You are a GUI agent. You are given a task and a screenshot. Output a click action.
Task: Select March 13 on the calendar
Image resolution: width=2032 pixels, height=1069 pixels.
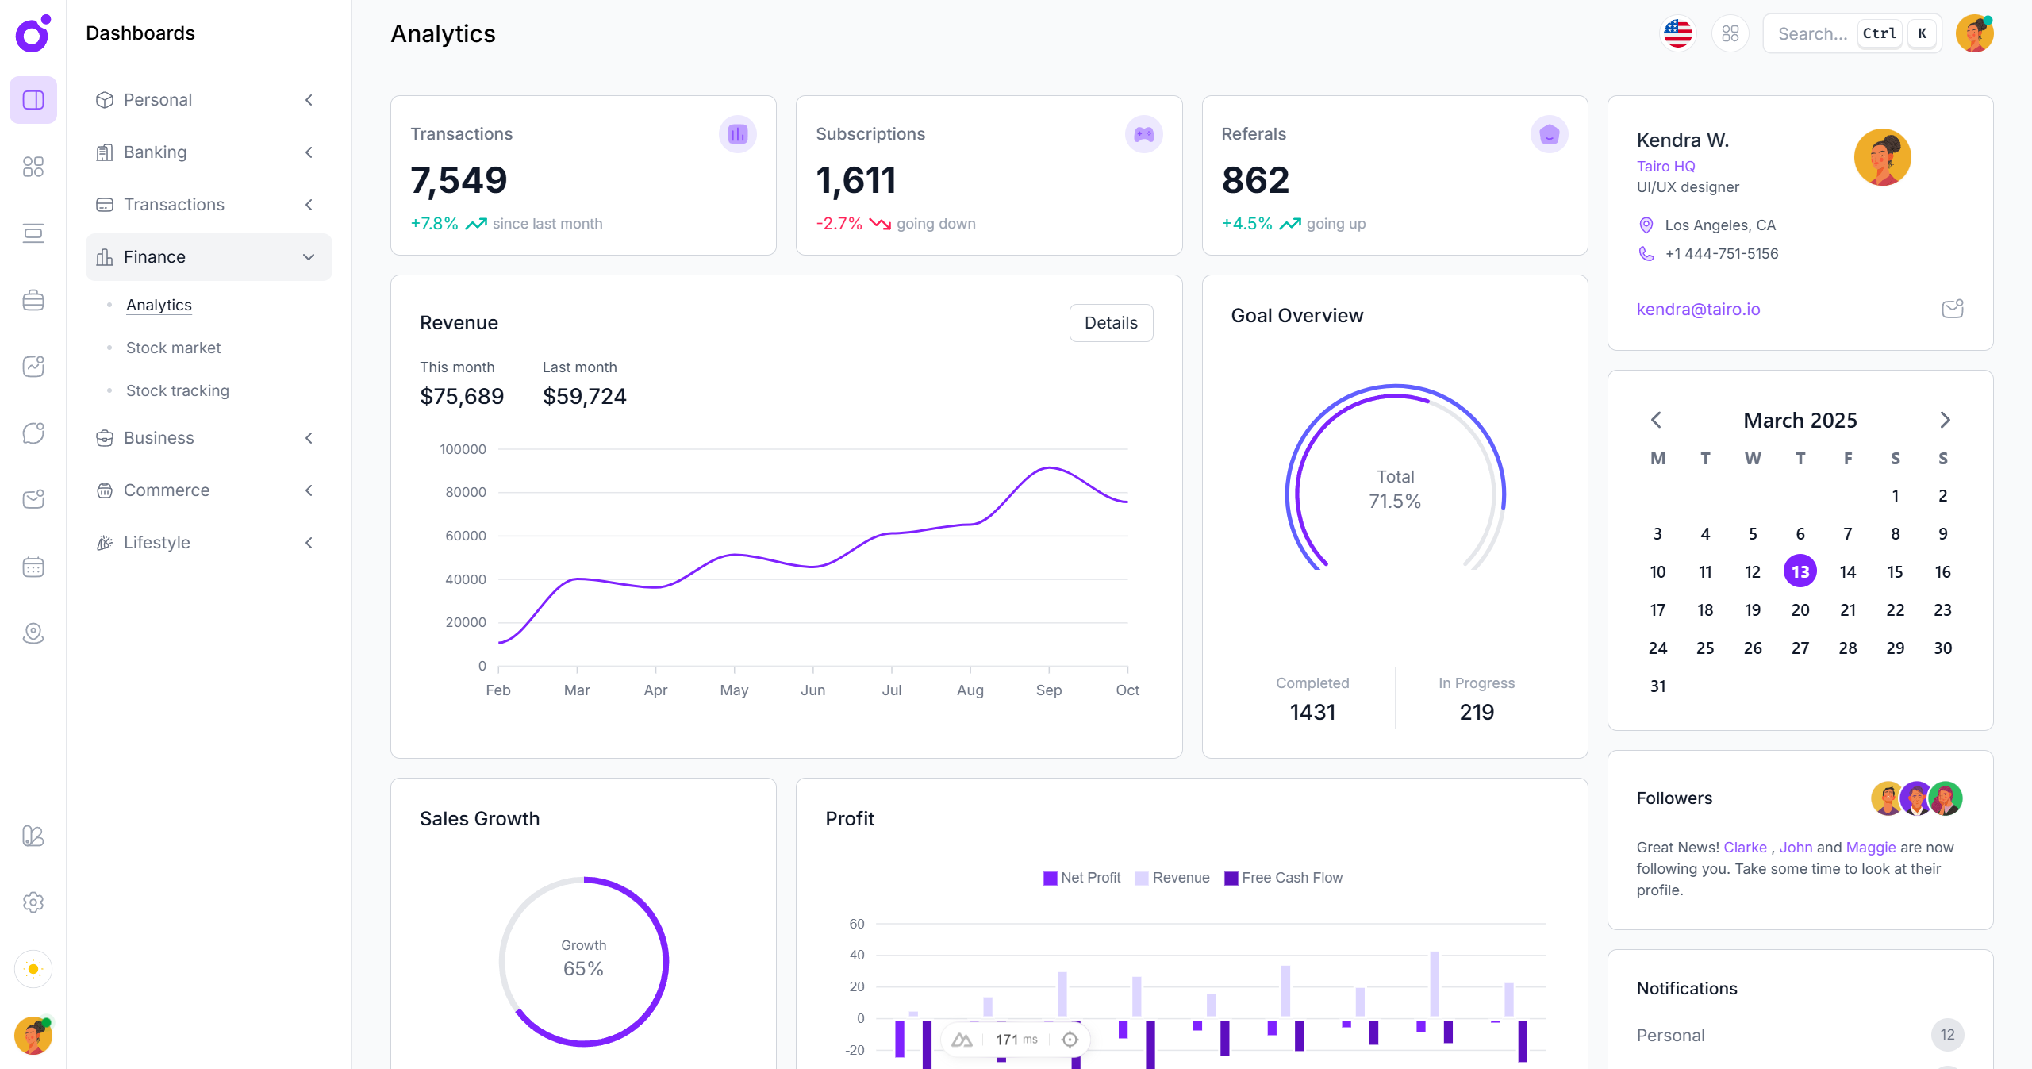[1800, 571]
